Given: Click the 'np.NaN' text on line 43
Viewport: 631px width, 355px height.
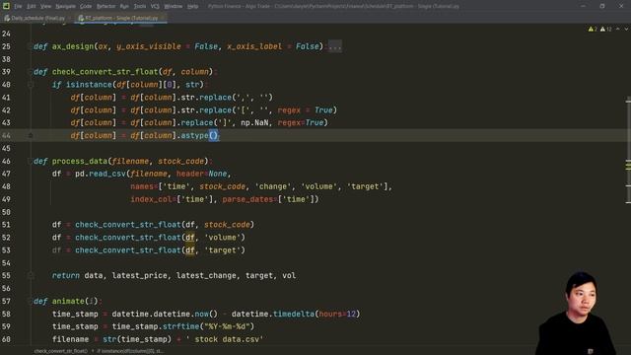Looking at the screenshot, I should [x=254, y=122].
